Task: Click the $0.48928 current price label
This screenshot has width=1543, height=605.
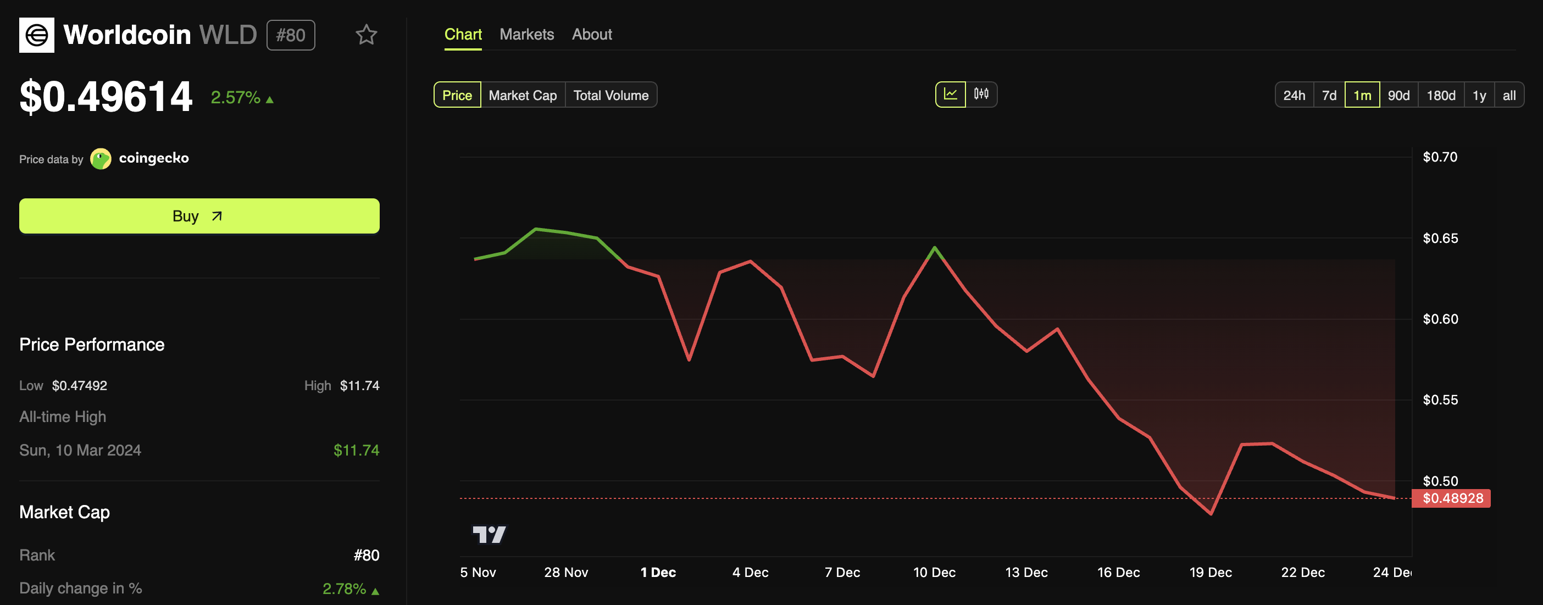Action: 1452,498
